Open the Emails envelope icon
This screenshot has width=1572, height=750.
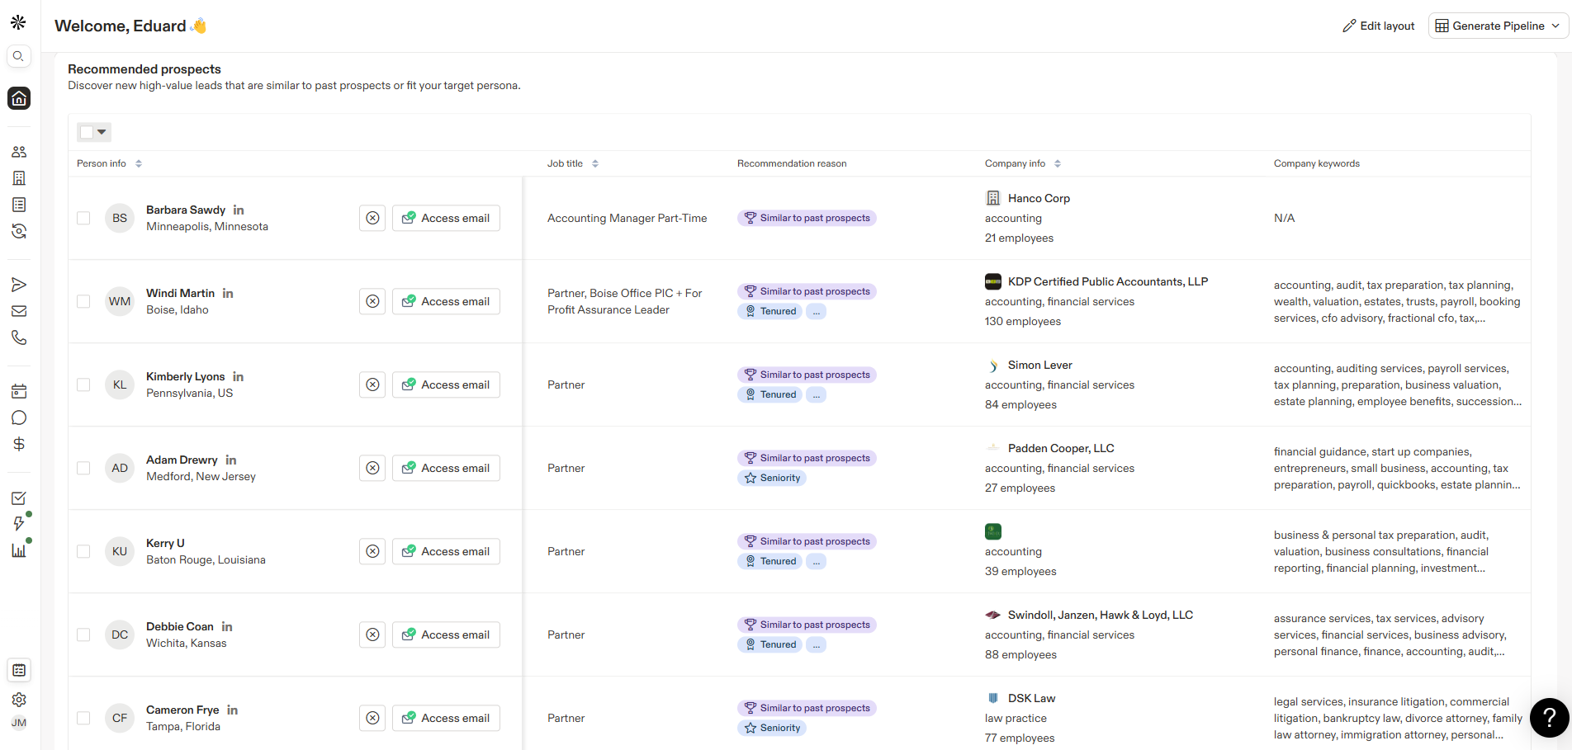[x=19, y=311]
